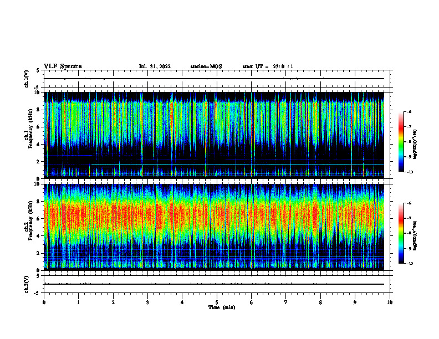This screenshot has height=339, width=439.
Task: Select the log(PSD) label beside ch.2 colorbar
Action: click(x=415, y=235)
